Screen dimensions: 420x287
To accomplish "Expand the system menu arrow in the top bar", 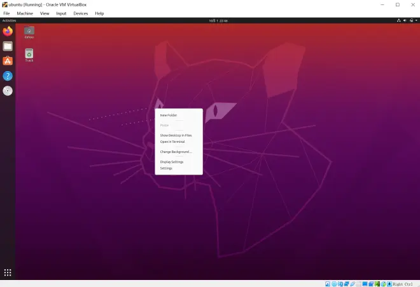I will 416,20.
